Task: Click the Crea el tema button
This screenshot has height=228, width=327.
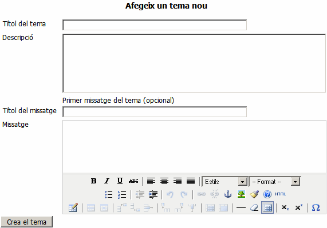Action: coord(27,222)
